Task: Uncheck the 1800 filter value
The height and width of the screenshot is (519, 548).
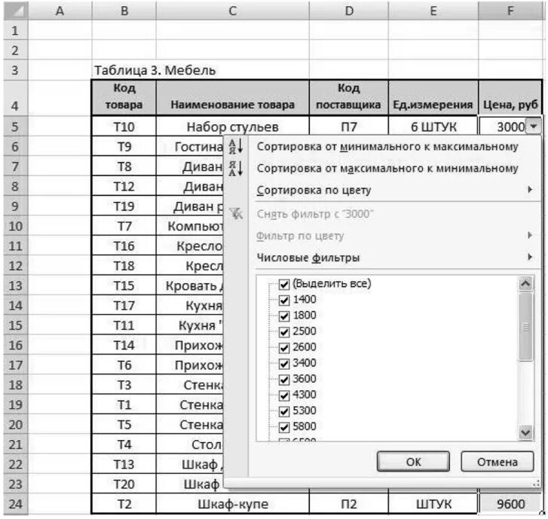Action: click(x=284, y=316)
